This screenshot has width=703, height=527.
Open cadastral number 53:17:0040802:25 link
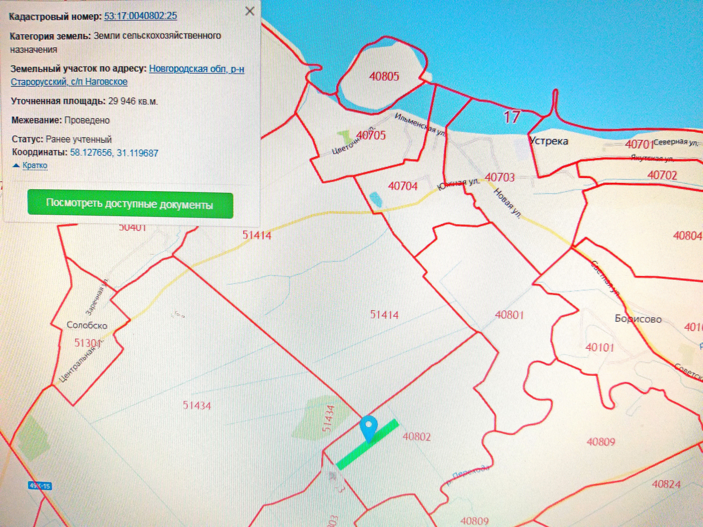pos(140,16)
